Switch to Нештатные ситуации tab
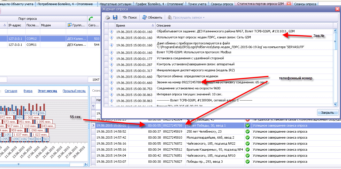 click(115, 4)
